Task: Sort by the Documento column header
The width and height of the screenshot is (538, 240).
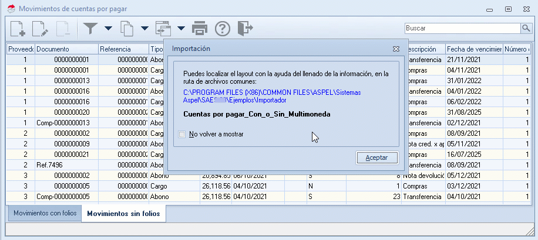Action: [65, 49]
